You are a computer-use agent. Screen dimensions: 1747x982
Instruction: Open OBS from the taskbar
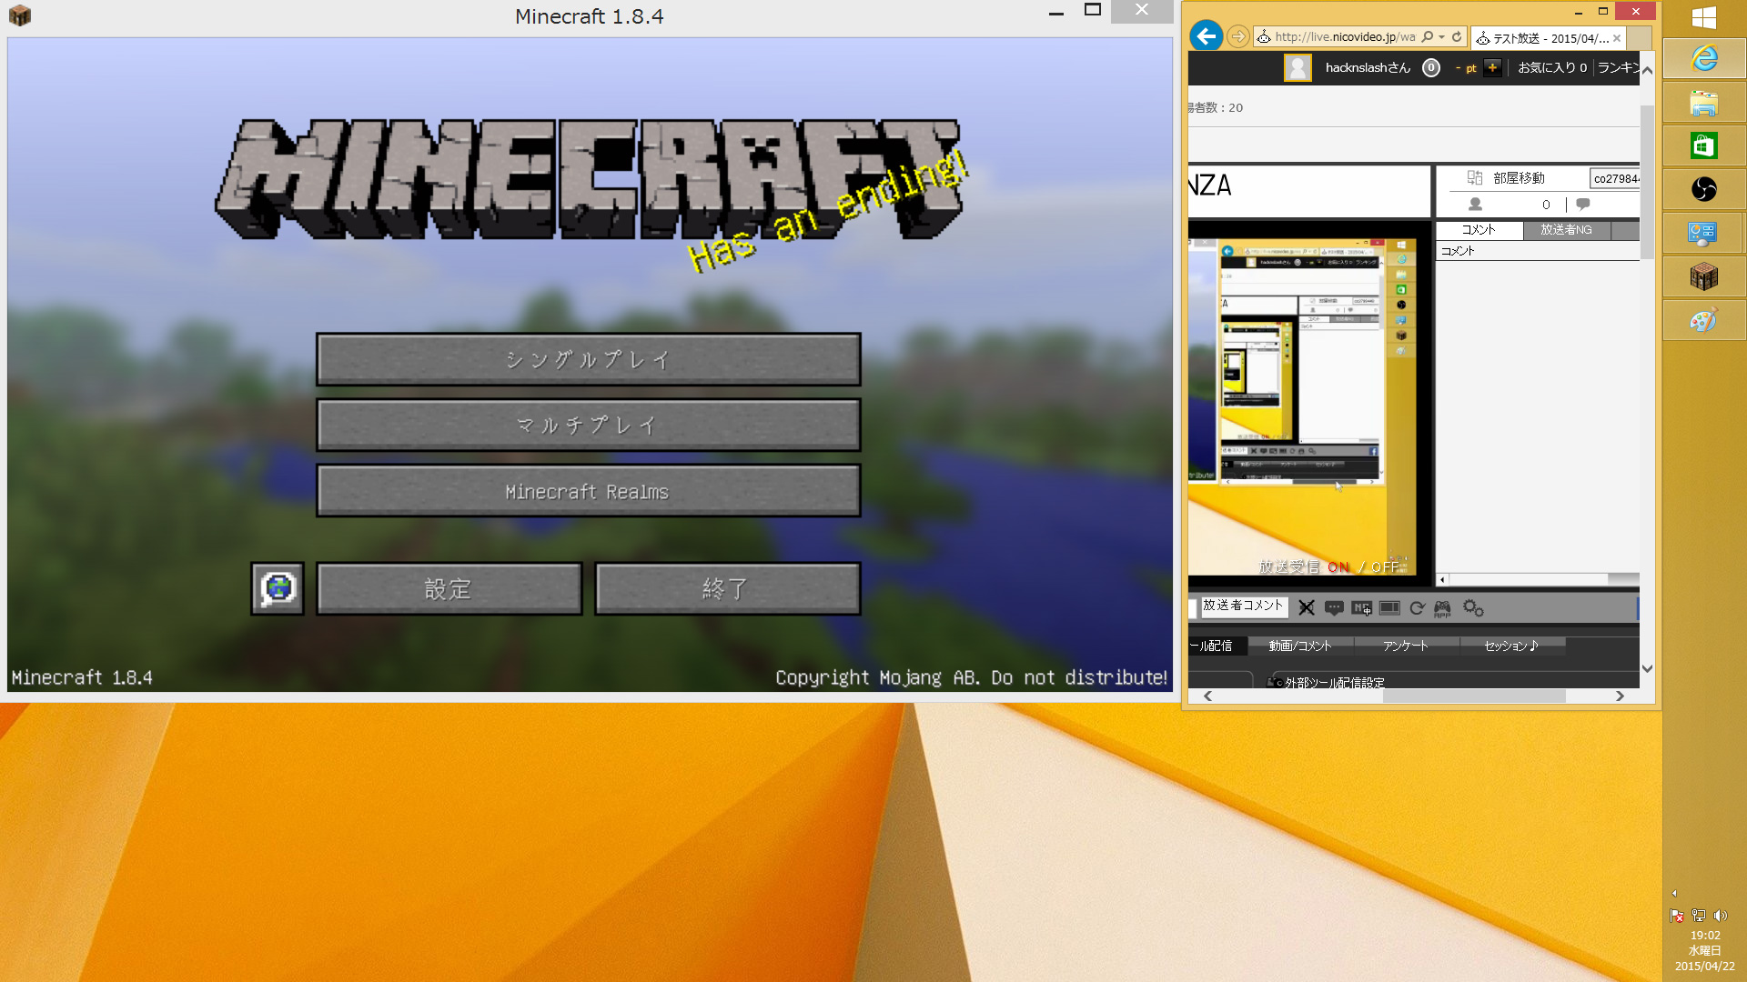pos(1703,189)
